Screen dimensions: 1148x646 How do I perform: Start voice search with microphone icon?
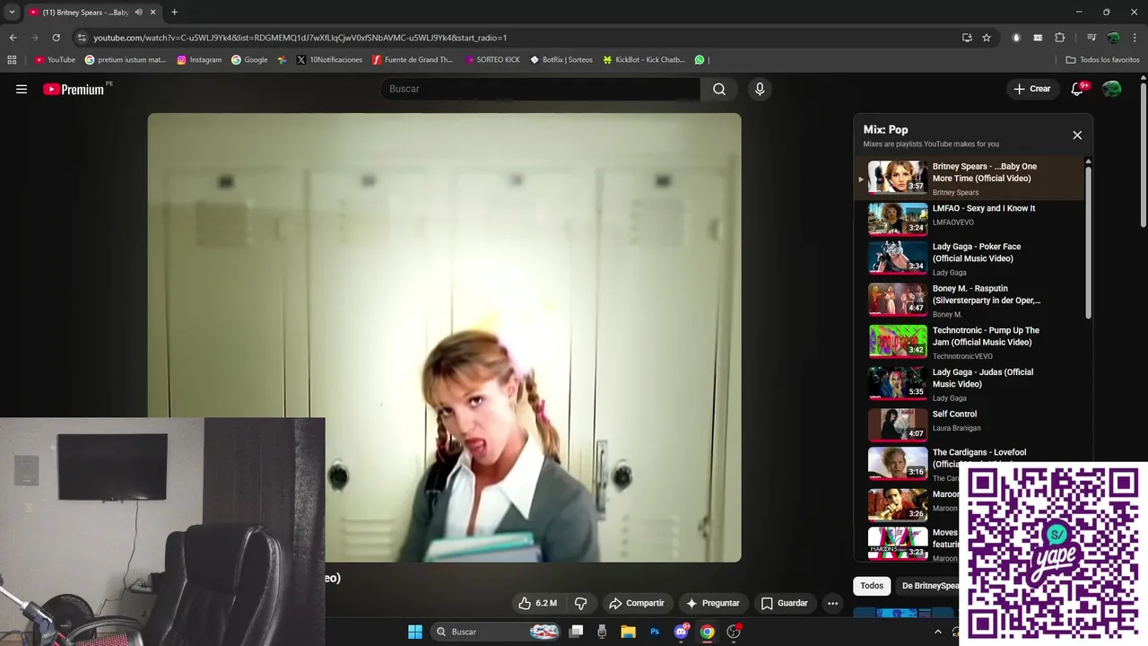pyautogui.click(x=760, y=89)
